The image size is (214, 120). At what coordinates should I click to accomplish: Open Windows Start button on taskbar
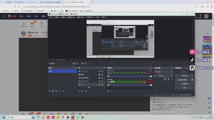pyautogui.click(x=4, y=117)
